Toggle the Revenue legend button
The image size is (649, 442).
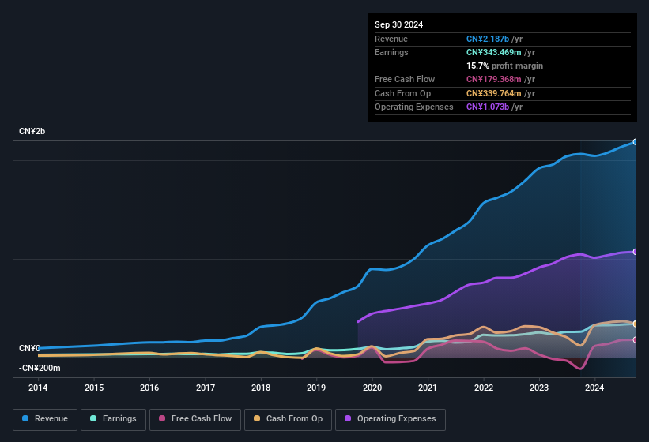(x=45, y=419)
